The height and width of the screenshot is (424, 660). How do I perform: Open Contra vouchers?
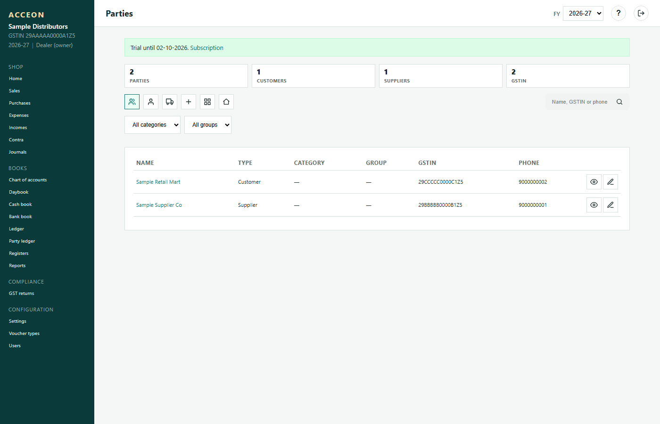16,140
